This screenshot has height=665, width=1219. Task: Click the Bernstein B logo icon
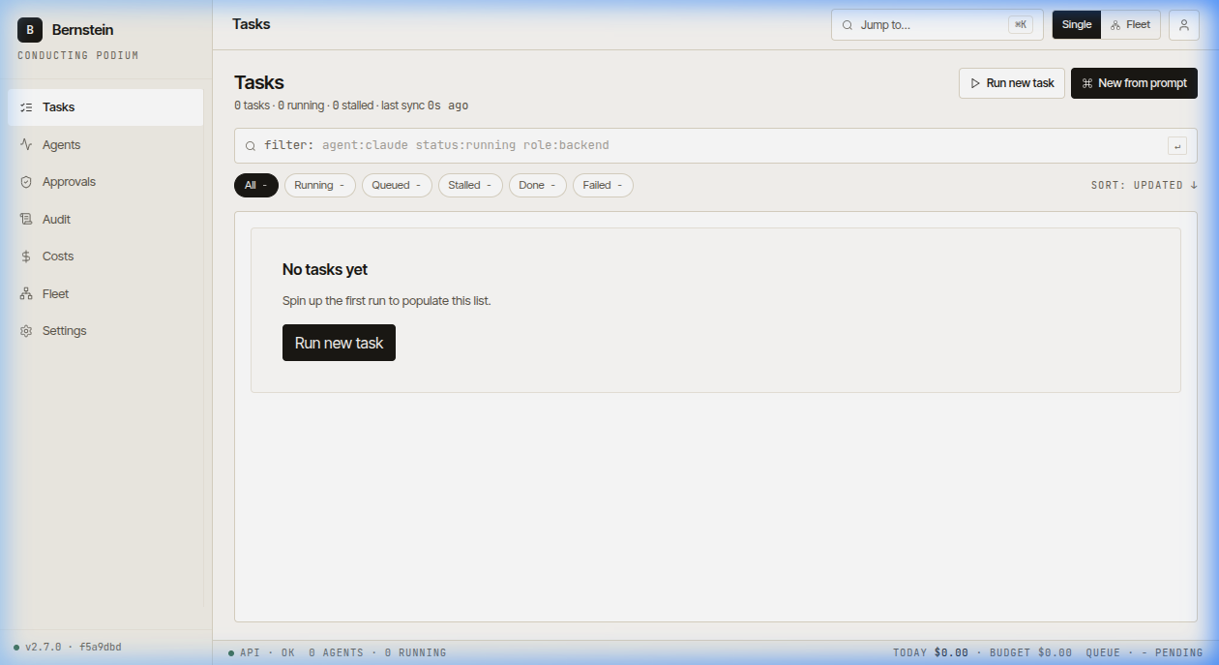(x=30, y=30)
